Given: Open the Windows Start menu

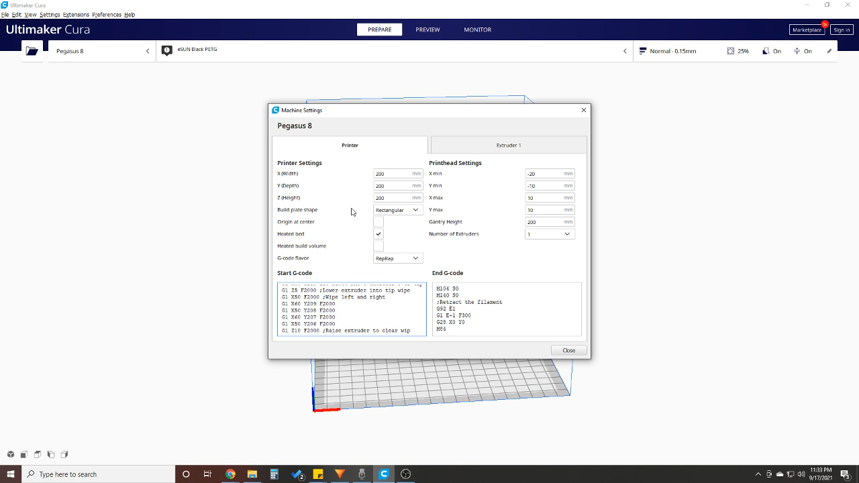Looking at the screenshot, I should pyautogui.click(x=10, y=474).
